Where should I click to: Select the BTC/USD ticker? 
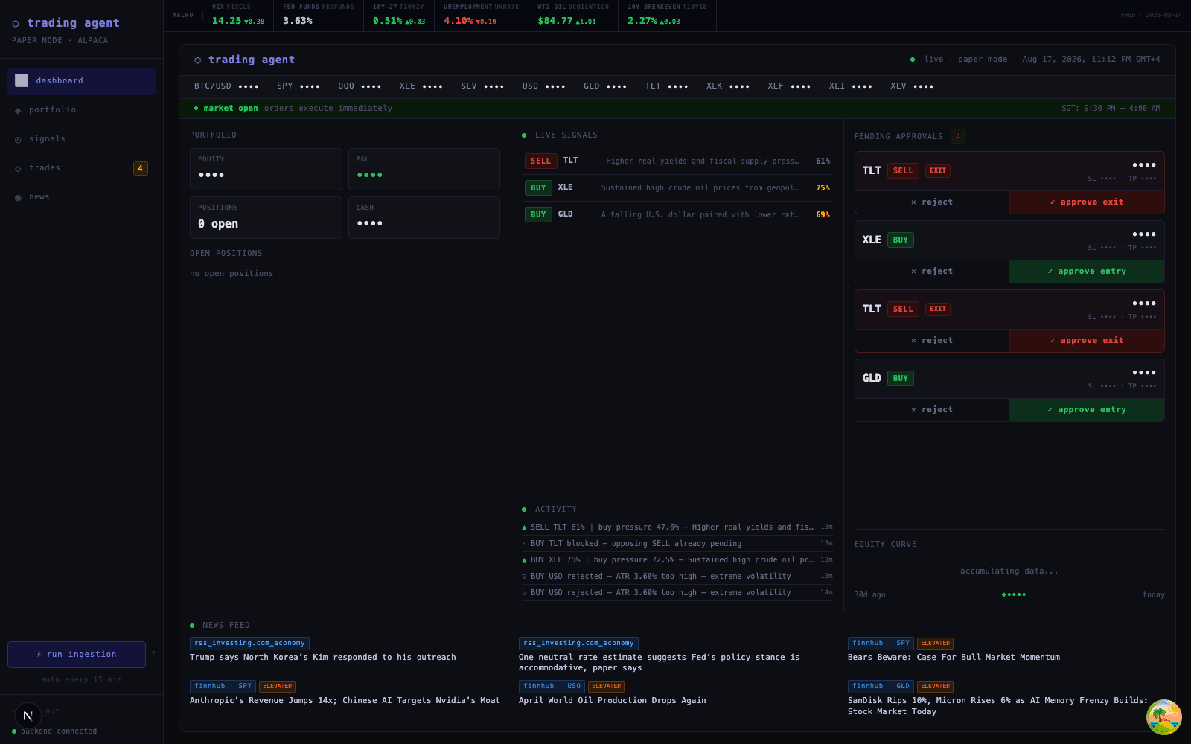tap(226, 86)
